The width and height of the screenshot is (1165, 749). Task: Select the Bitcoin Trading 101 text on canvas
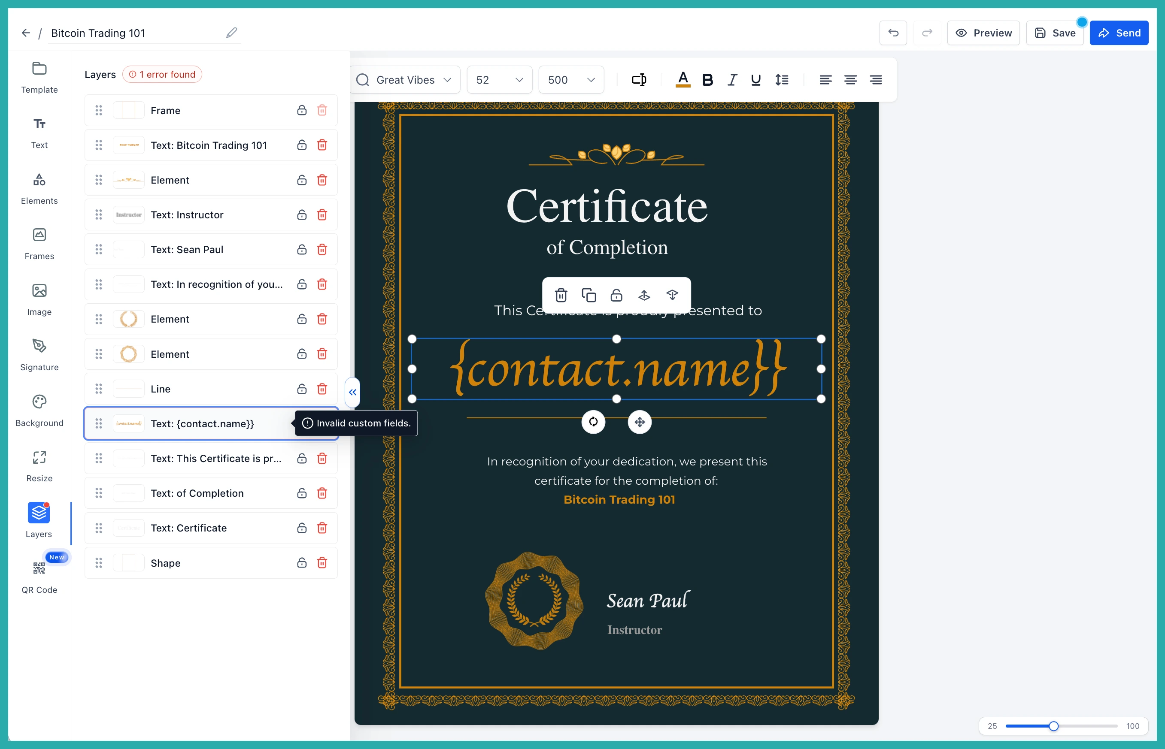pyautogui.click(x=619, y=499)
